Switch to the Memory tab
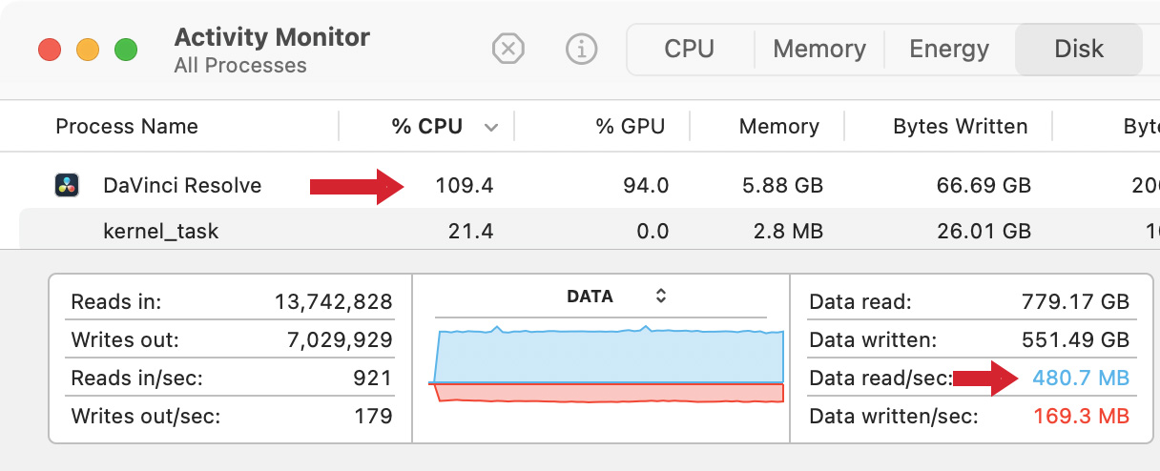Viewport: 1160px width, 471px height. (819, 49)
